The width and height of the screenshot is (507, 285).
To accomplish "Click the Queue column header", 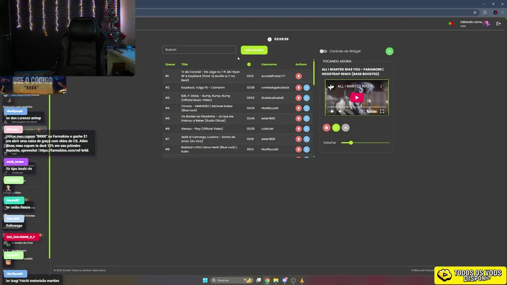I will (170, 64).
